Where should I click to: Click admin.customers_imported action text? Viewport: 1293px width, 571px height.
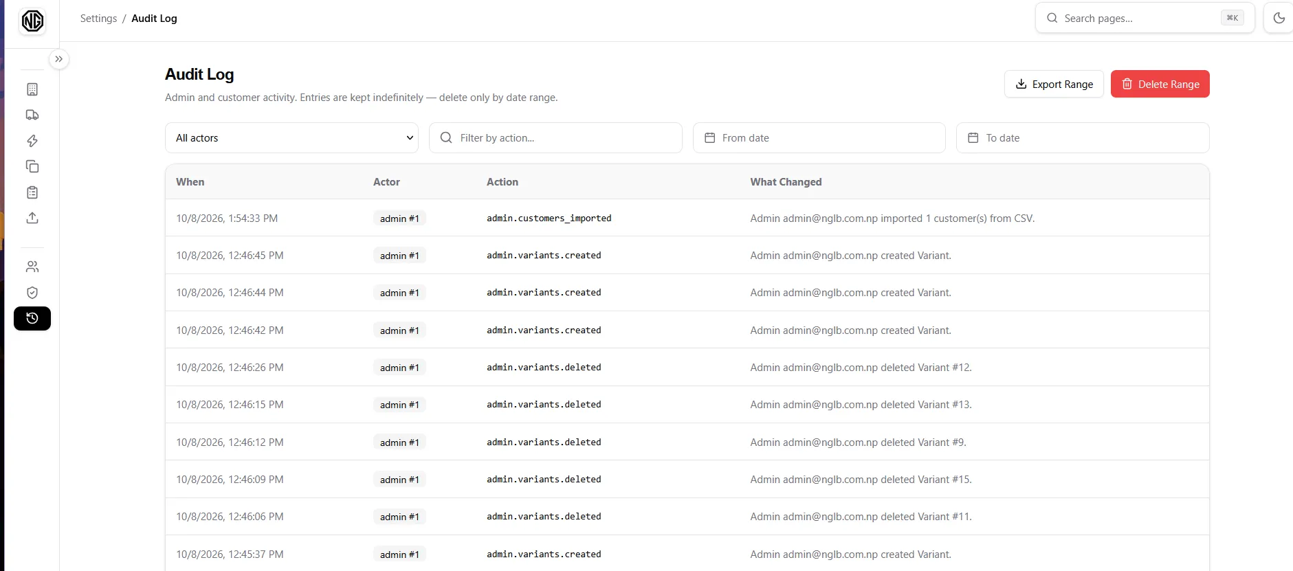click(x=549, y=218)
